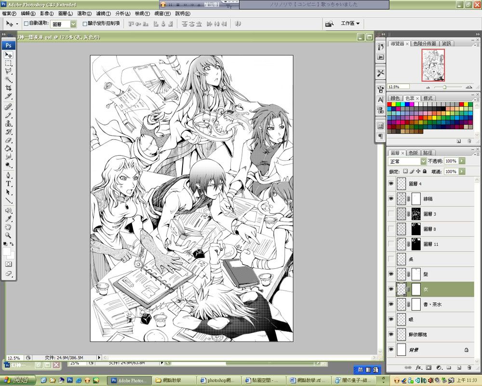Hide the 背景 layer
The height and width of the screenshot is (386, 482).
coord(391,349)
